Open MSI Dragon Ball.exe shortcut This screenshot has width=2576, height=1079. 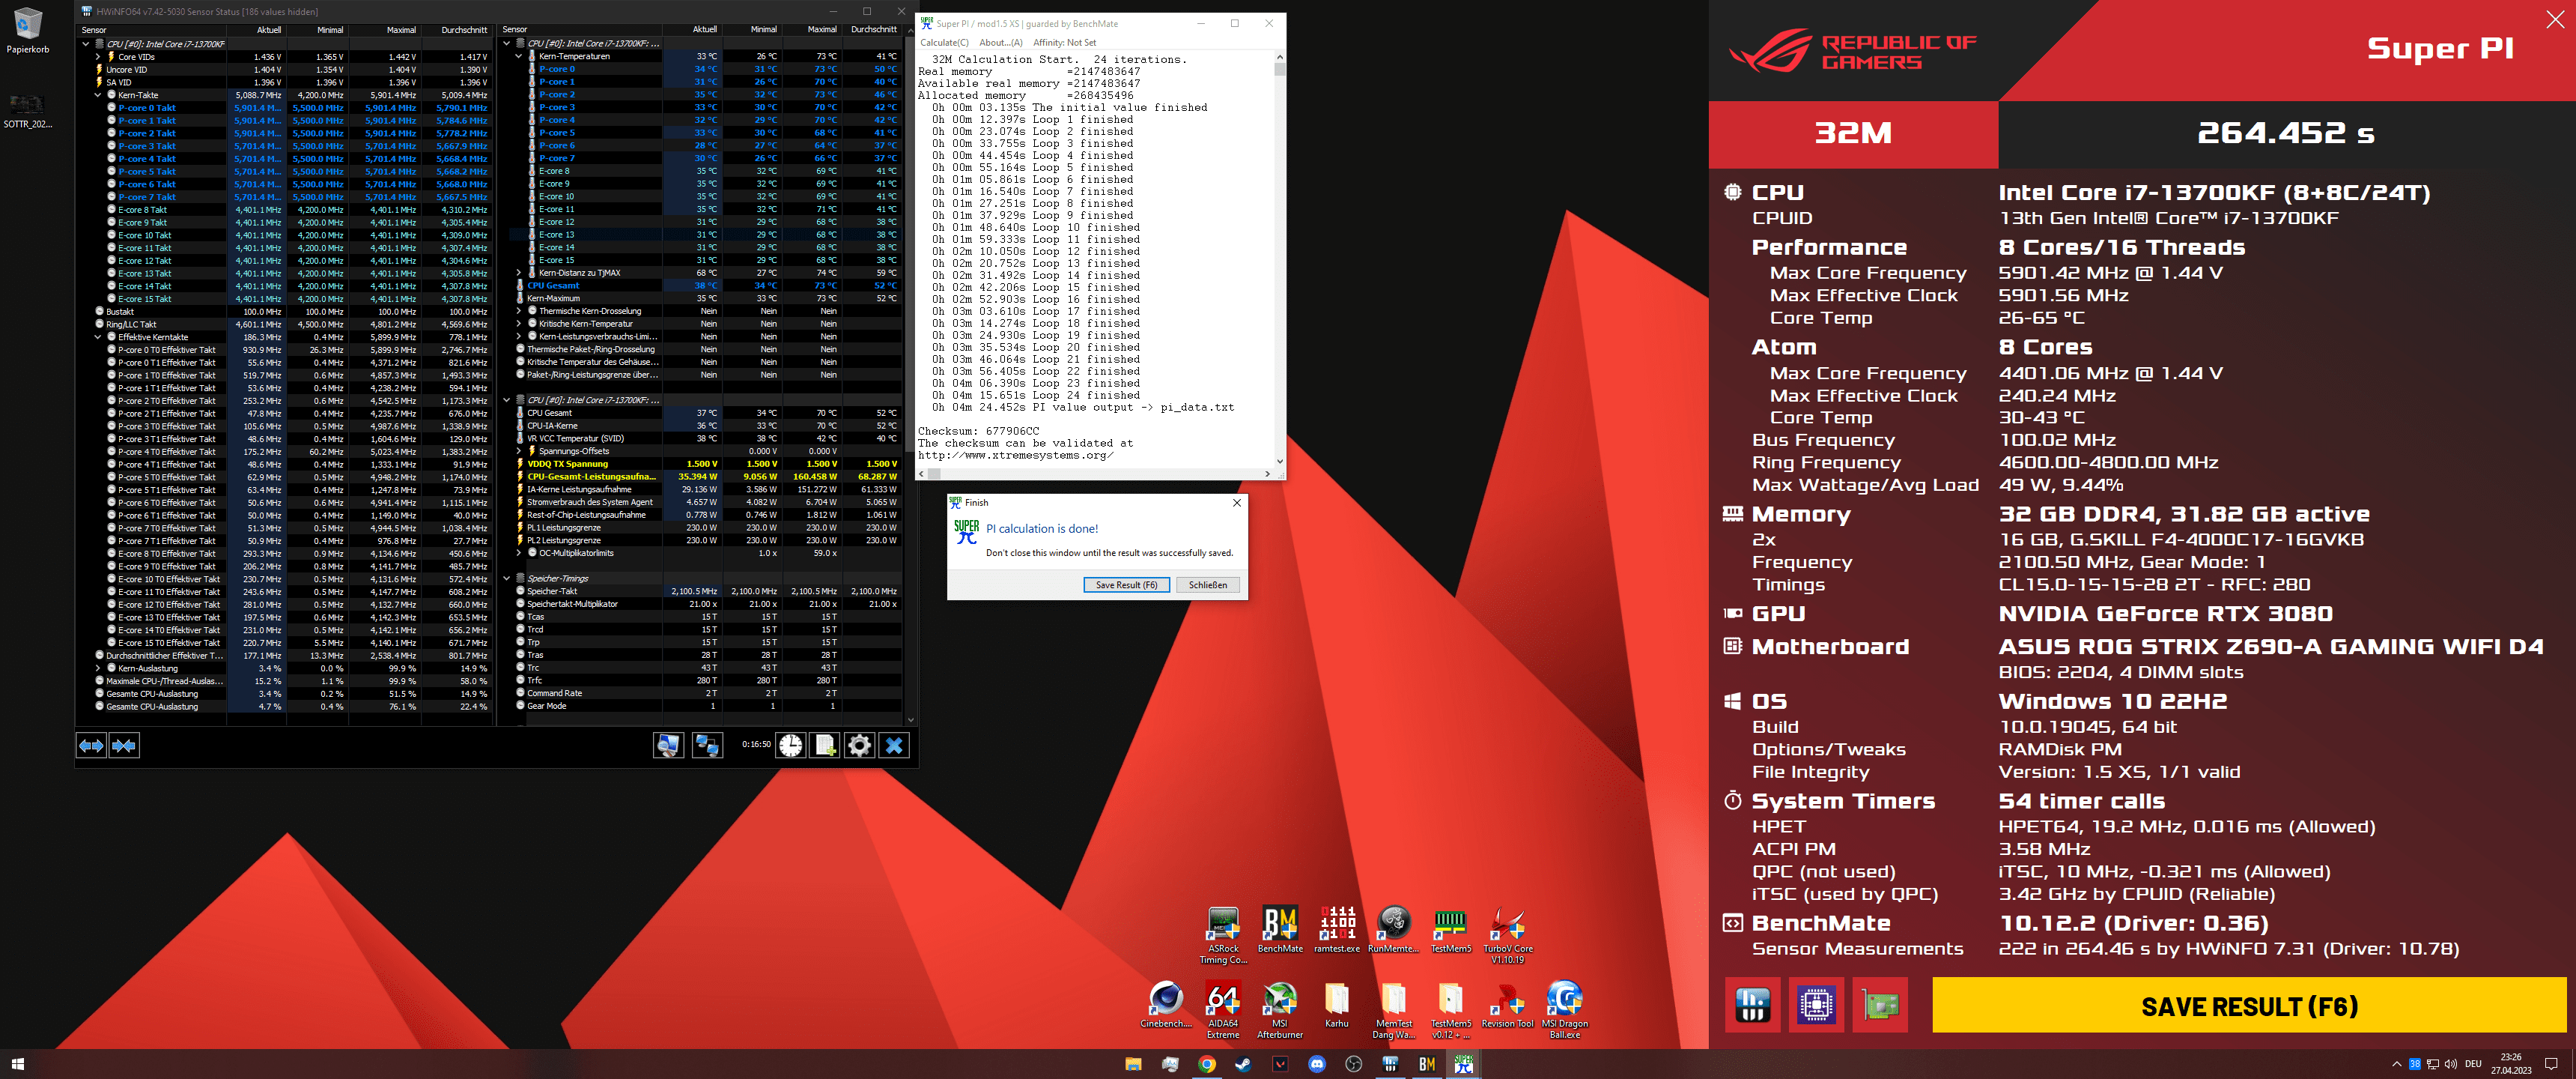pos(1565,1009)
